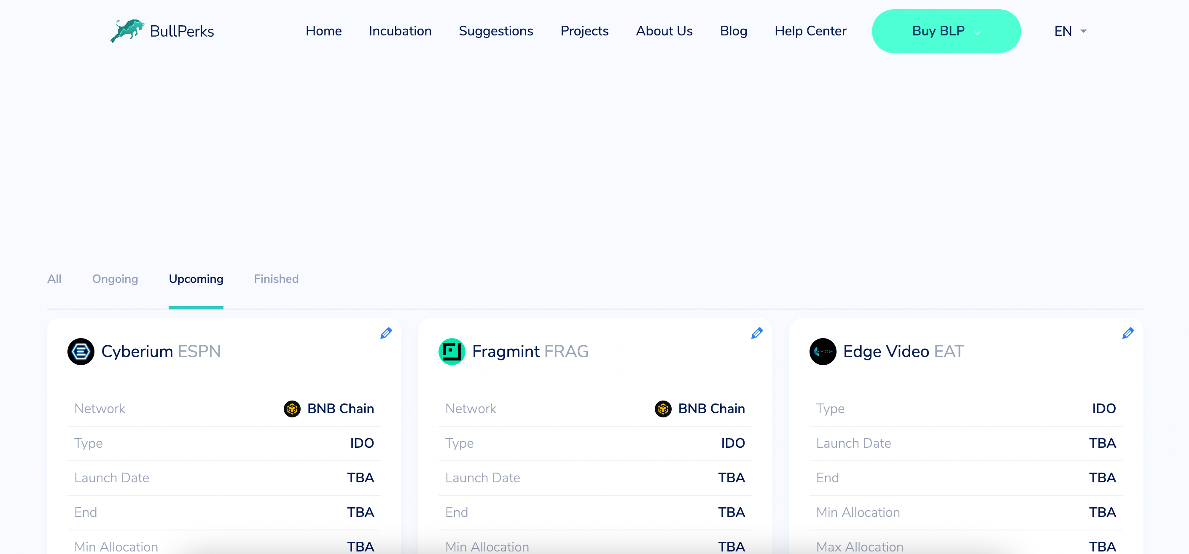1189x554 pixels.
Task: Click the Edge Video EAT project icon
Action: tap(823, 351)
